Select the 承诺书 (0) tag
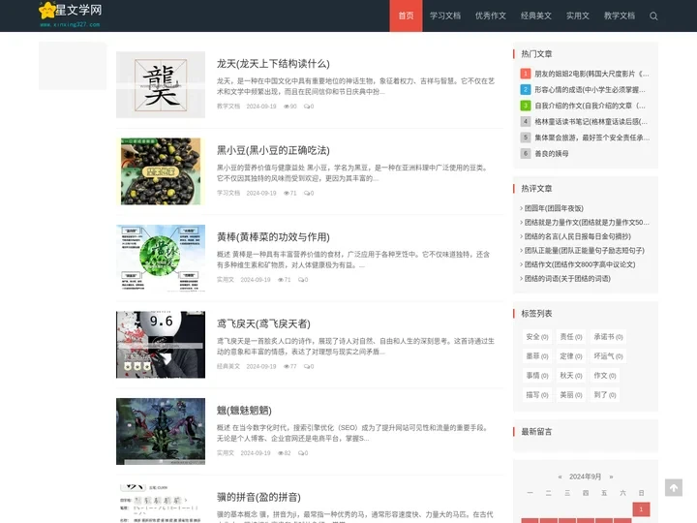The height and width of the screenshot is (523, 697). pyautogui.click(x=608, y=337)
